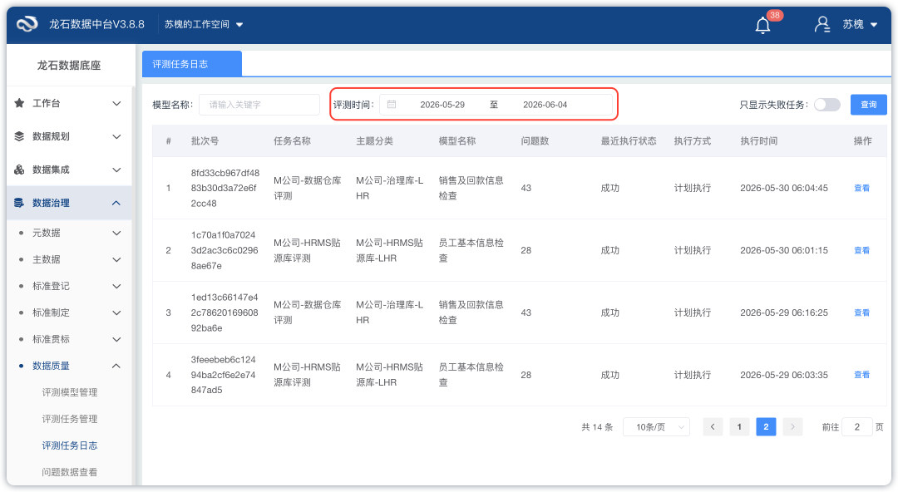Open the notification bell with badge 38

point(762,25)
